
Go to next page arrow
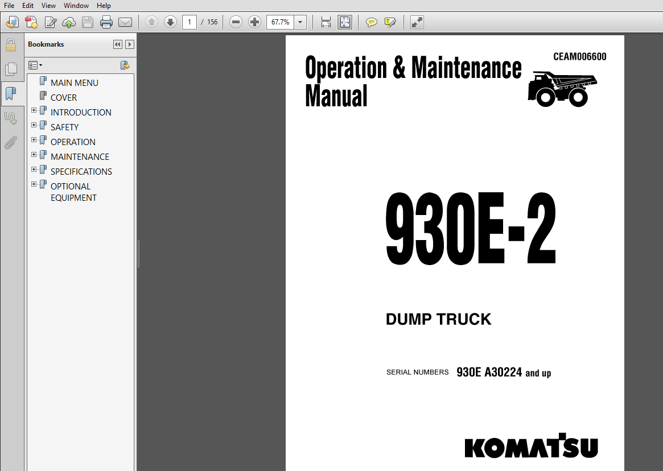170,22
